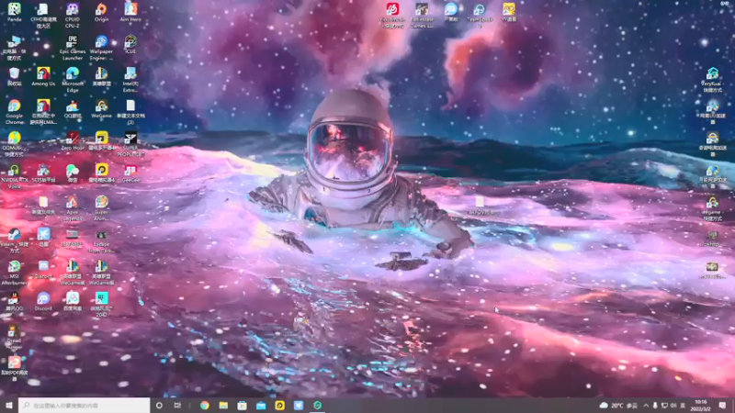This screenshot has height=413, width=735.
Task: Open the wegame shortcut on right side
Action: (712, 208)
